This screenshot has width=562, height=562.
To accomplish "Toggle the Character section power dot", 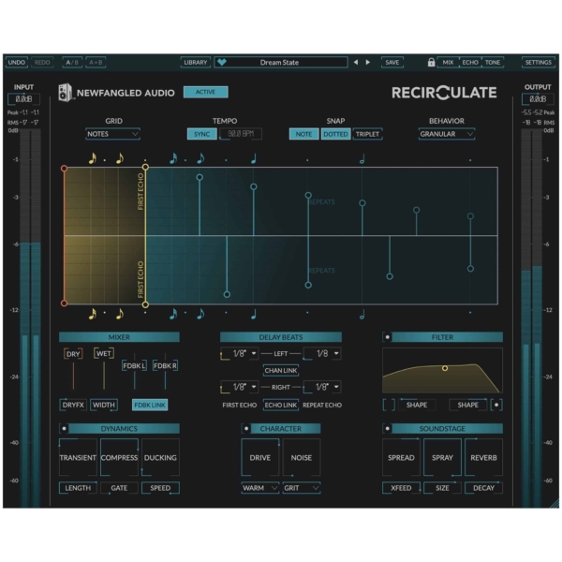I will tap(246, 428).
